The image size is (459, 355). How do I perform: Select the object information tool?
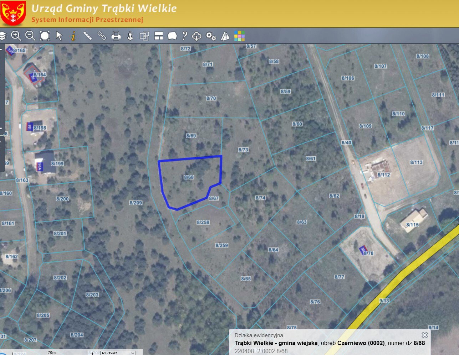(x=73, y=36)
